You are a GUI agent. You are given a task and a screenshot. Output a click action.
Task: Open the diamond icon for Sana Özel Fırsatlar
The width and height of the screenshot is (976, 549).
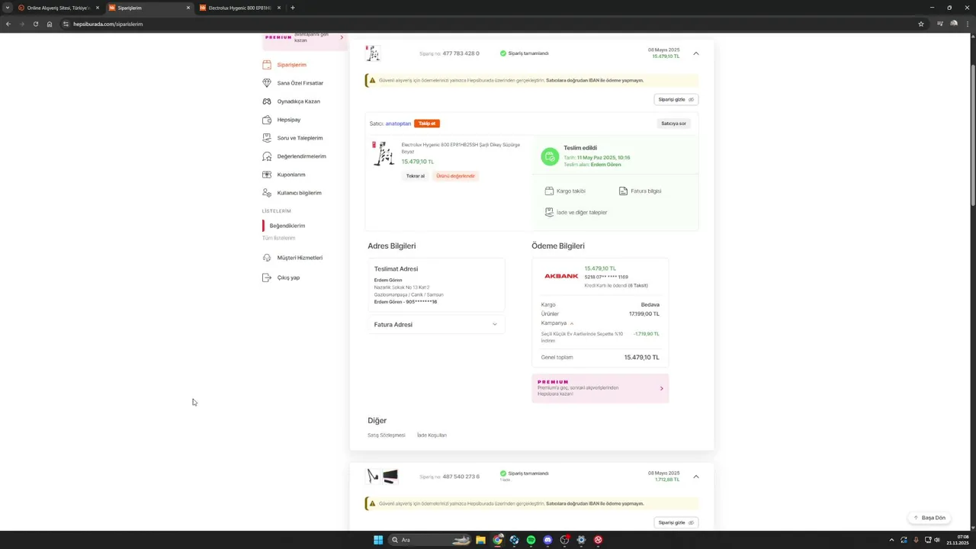(267, 83)
